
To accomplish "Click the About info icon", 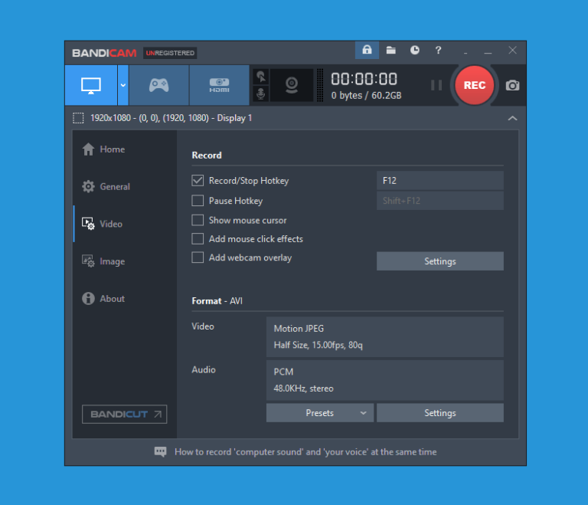I will (x=88, y=299).
